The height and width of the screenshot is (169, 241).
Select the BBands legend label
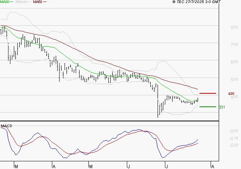click(x=22, y=2)
